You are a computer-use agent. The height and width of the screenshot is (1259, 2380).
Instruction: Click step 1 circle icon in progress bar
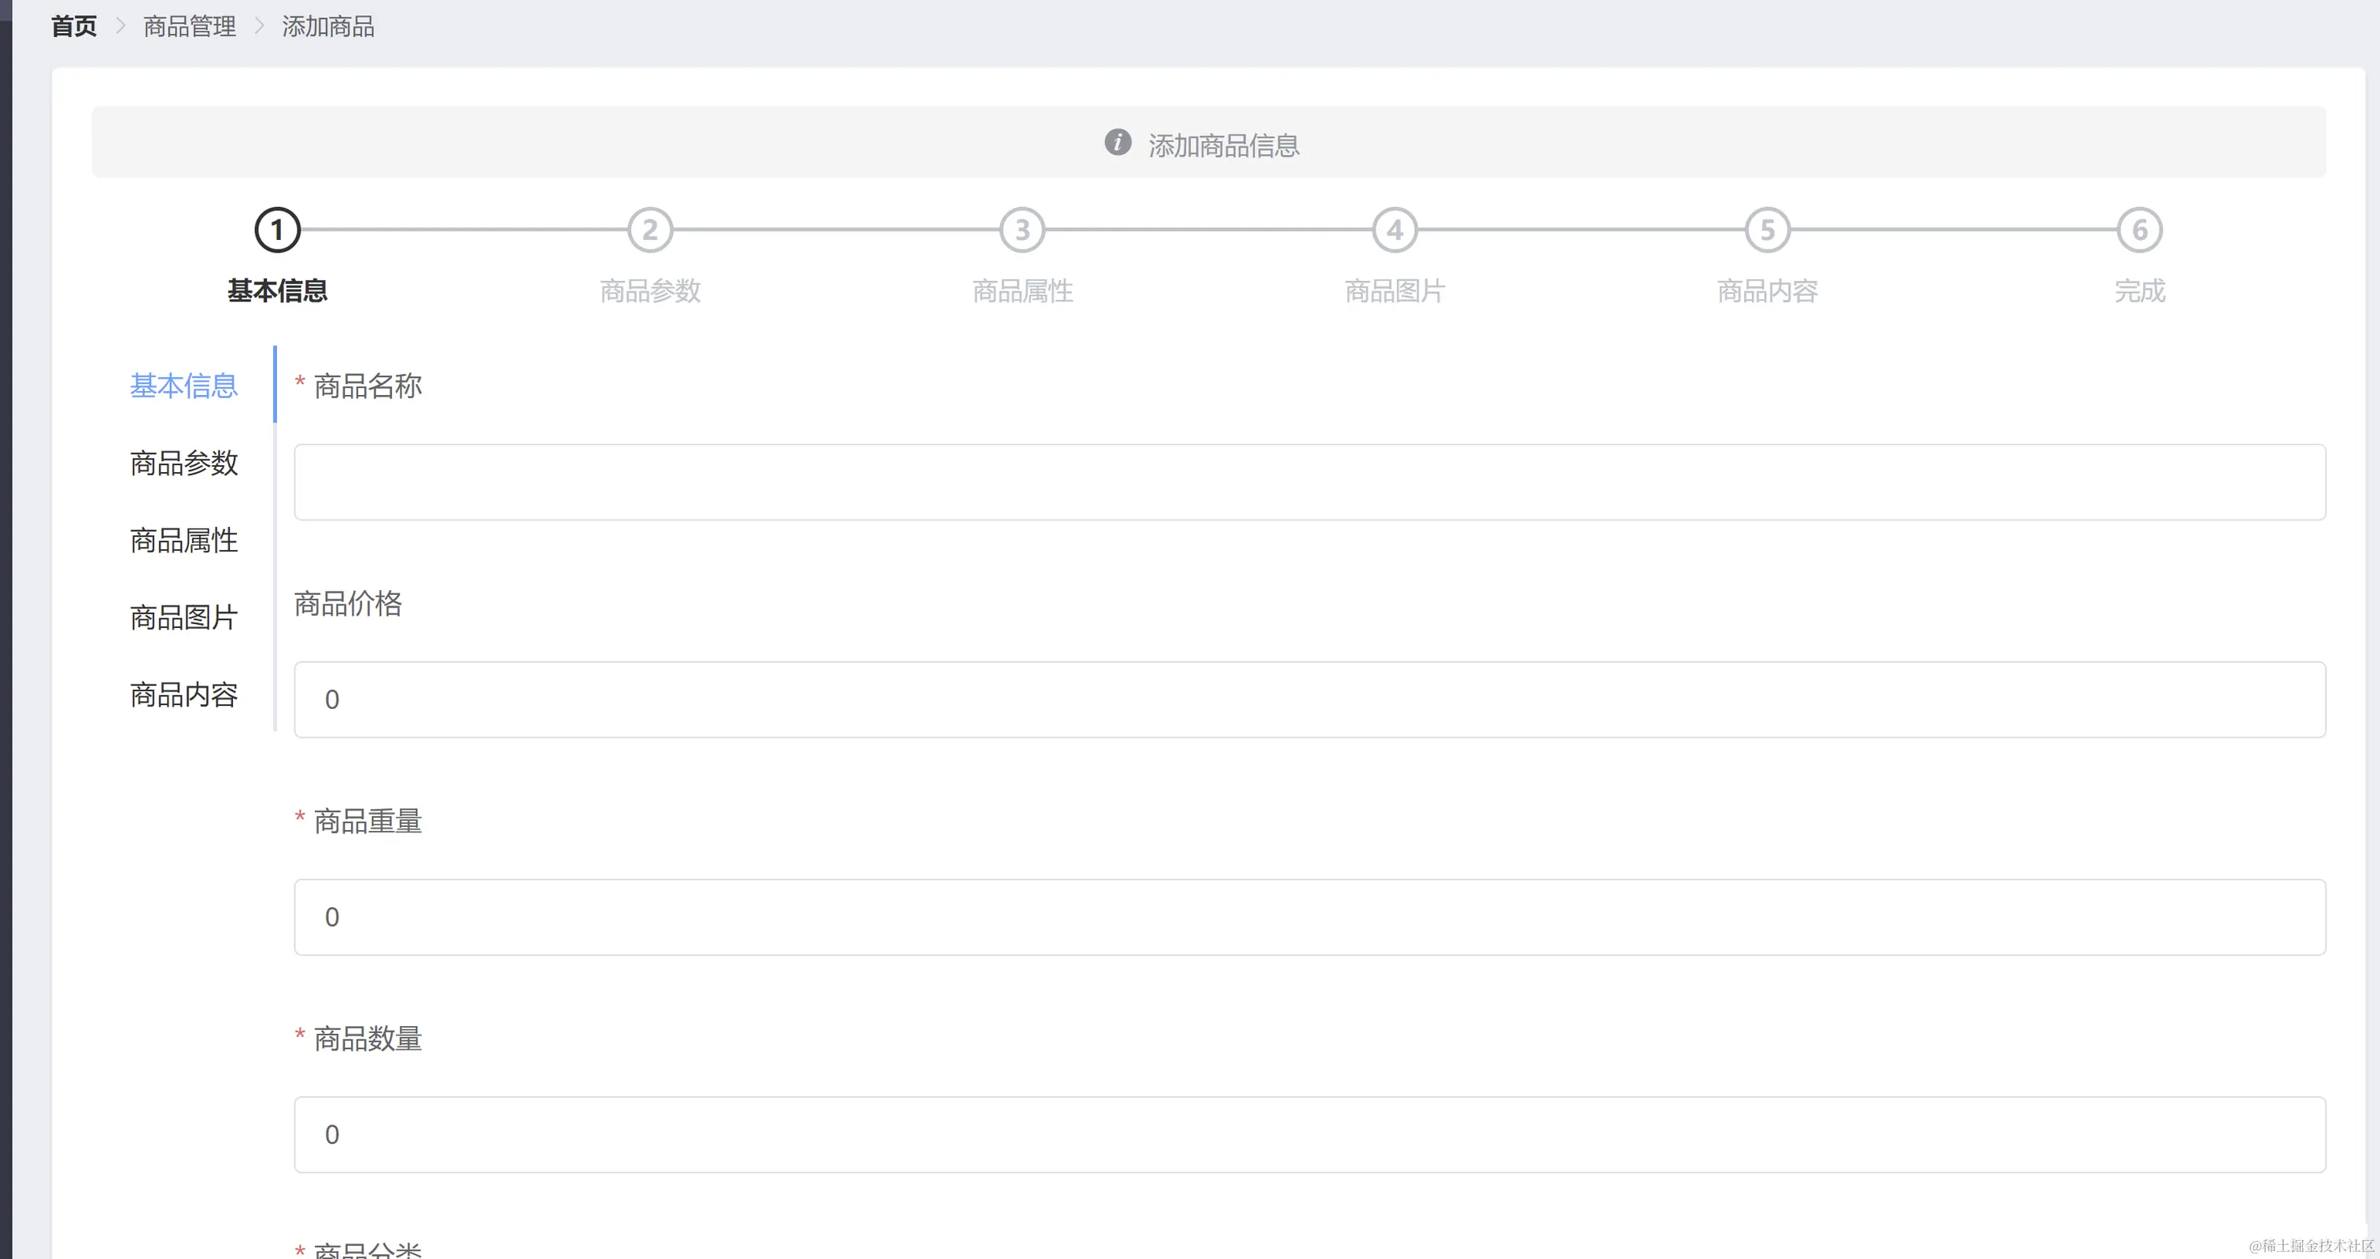click(277, 230)
